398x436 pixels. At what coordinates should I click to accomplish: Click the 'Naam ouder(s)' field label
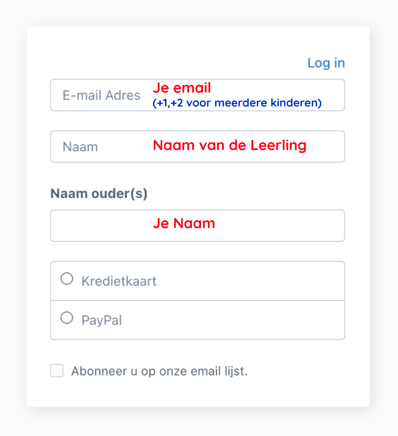[99, 194]
